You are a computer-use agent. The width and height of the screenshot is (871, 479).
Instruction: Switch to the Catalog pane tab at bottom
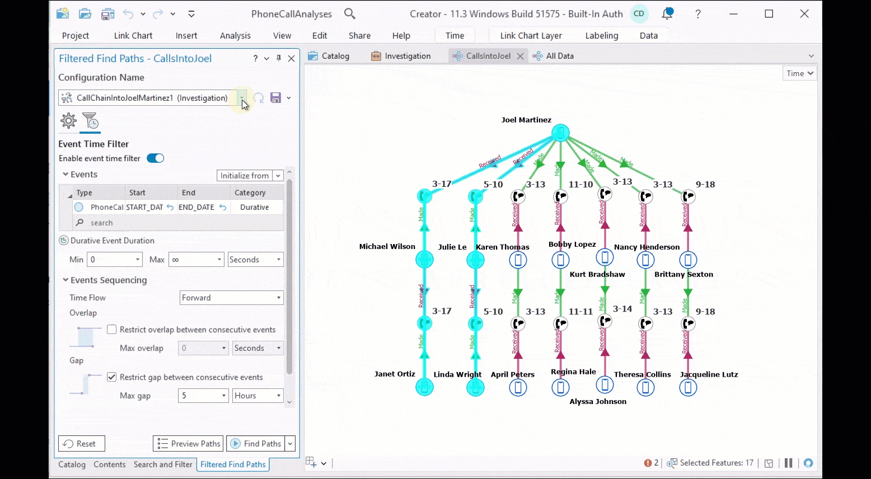pos(72,464)
